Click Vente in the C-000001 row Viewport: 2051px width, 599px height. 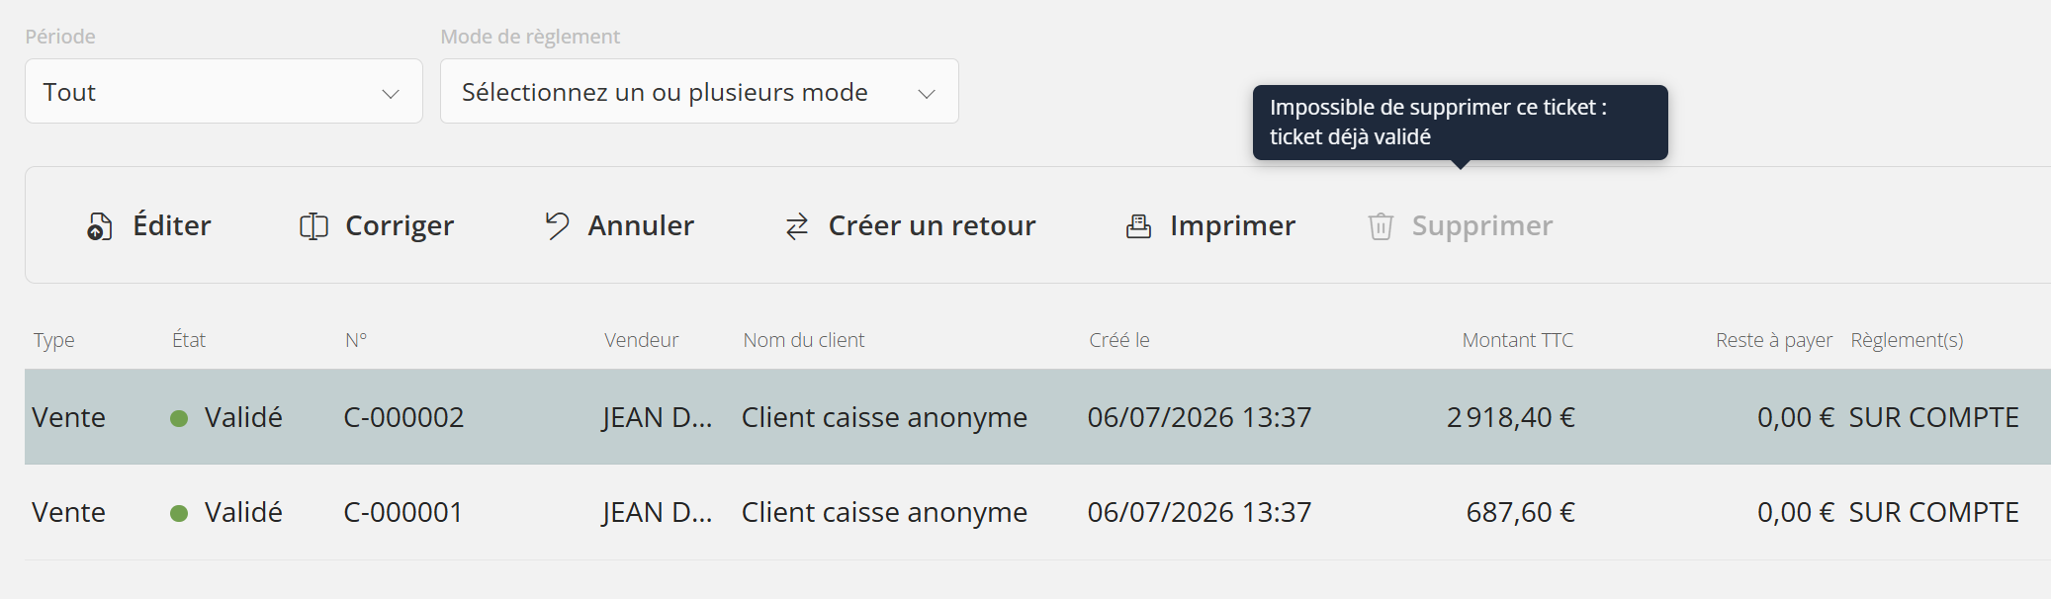(68, 512)
